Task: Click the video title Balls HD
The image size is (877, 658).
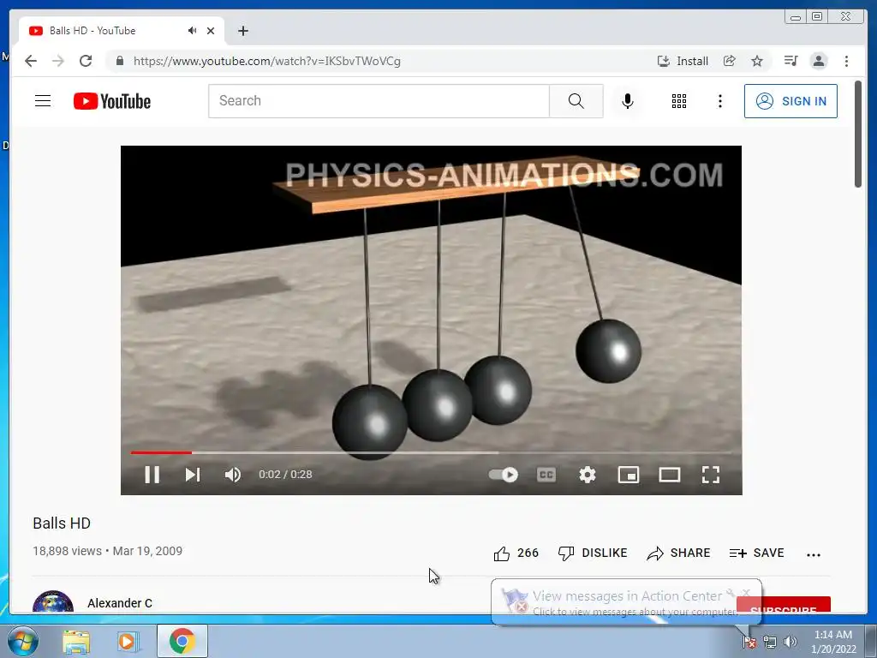Action: [x=62, y=523]
